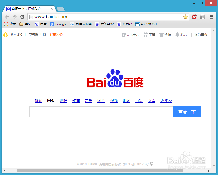Open the Chrome hamburger menu
Image resolution: width=218 pixels, height=175 pixels.
(211, 17)
